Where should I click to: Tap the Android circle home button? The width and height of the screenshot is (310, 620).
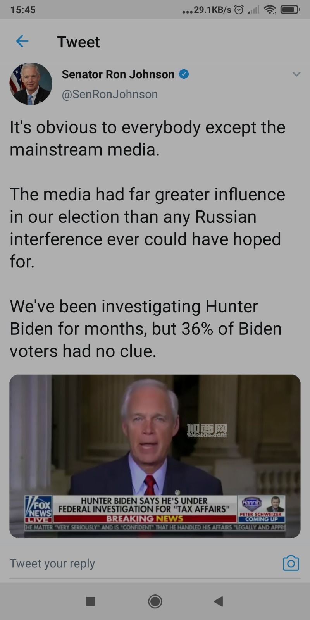click(155, 601)
